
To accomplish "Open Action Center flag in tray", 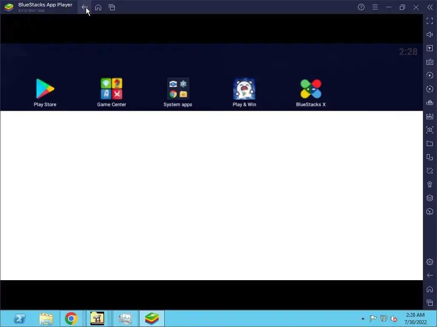I will tap(373, 318).
